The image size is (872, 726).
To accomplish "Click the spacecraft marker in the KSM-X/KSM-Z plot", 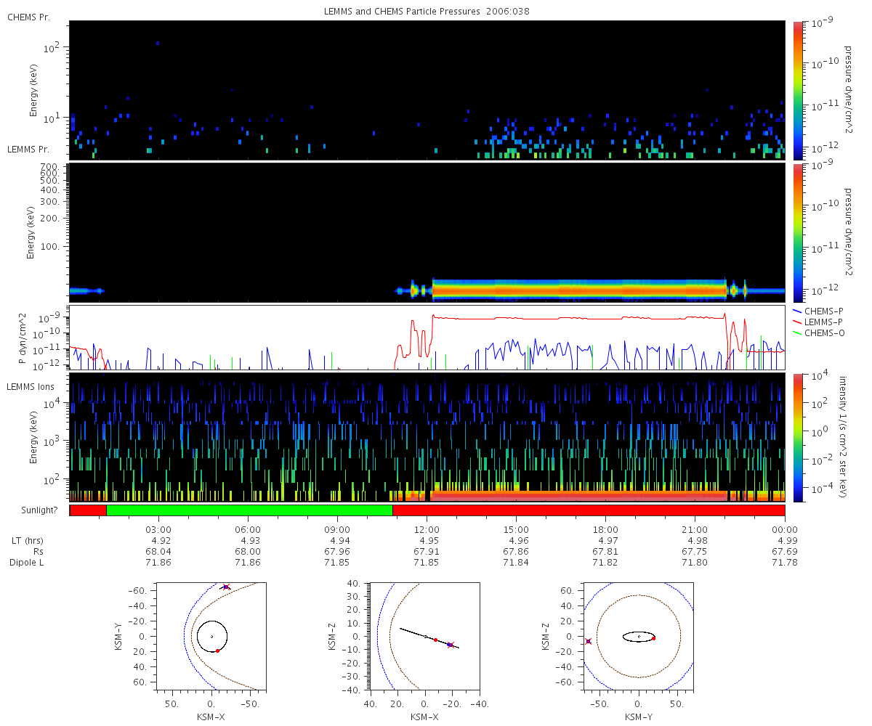I will 450,645.
